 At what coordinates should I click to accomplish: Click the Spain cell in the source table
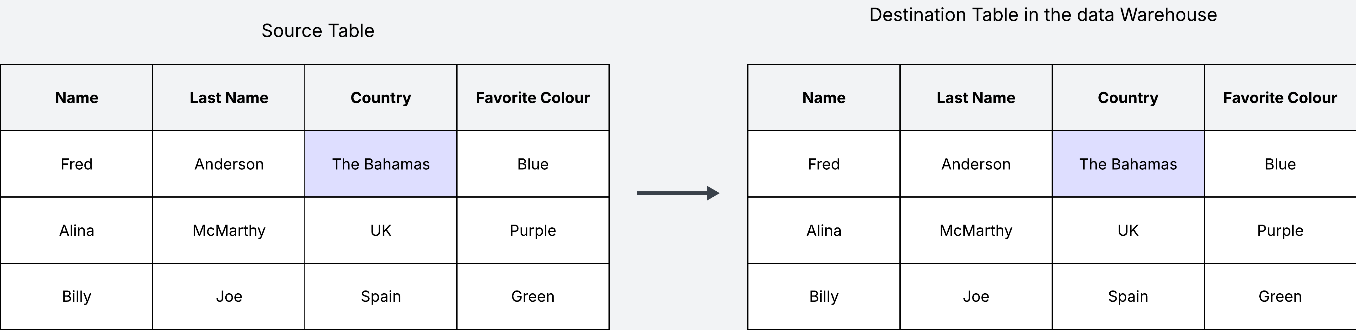381,296
